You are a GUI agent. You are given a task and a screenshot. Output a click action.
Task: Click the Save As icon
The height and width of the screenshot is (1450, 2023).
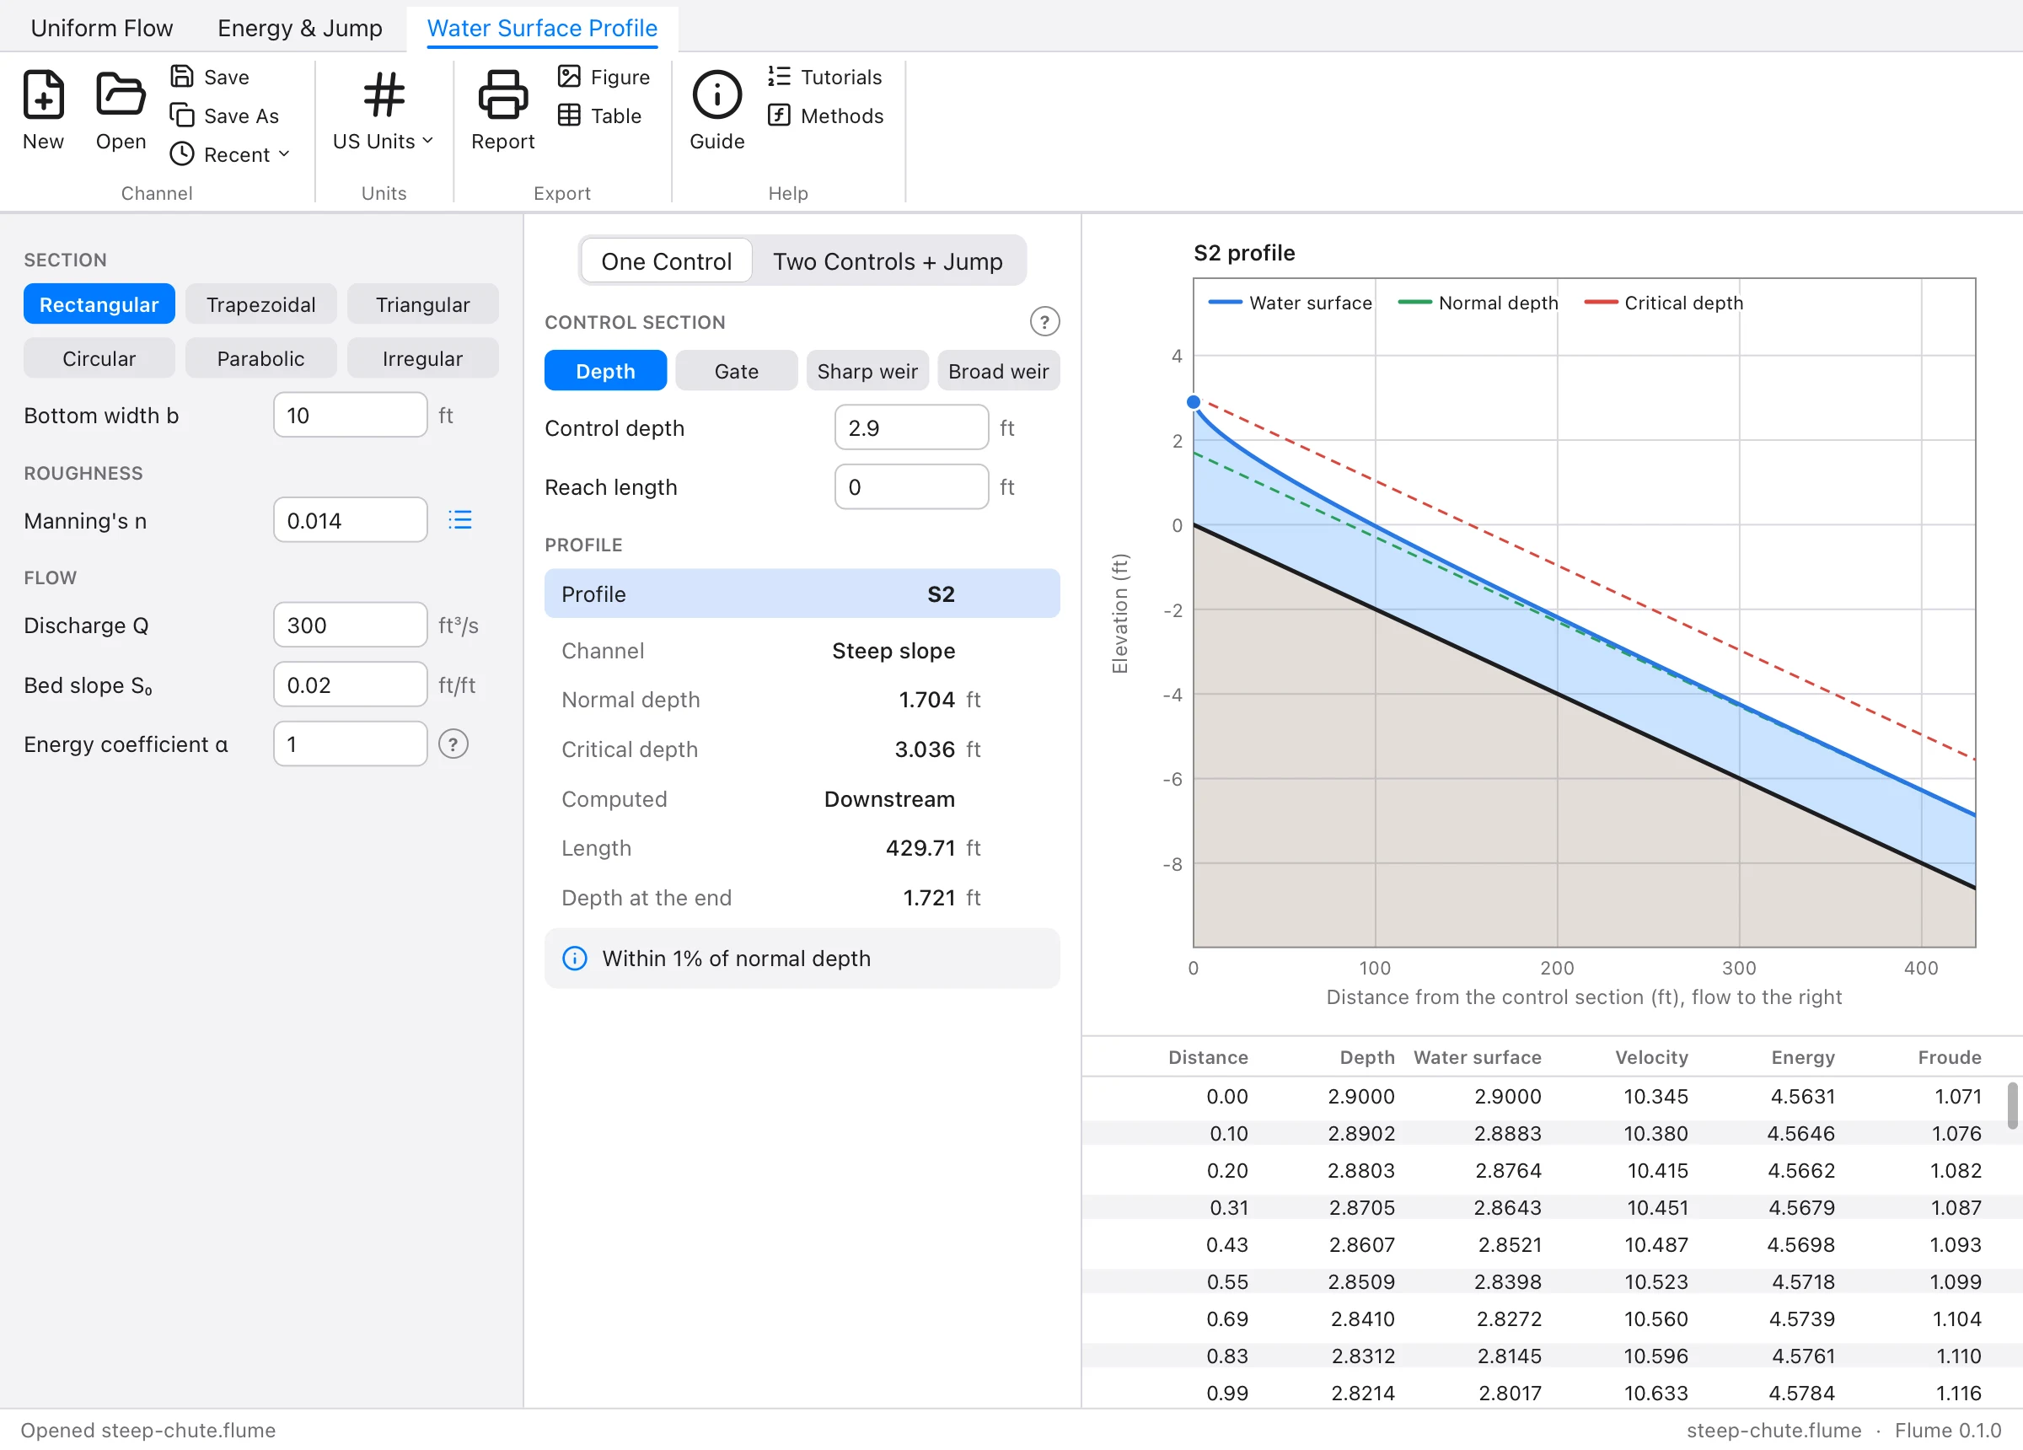click(x=182, y=115)
